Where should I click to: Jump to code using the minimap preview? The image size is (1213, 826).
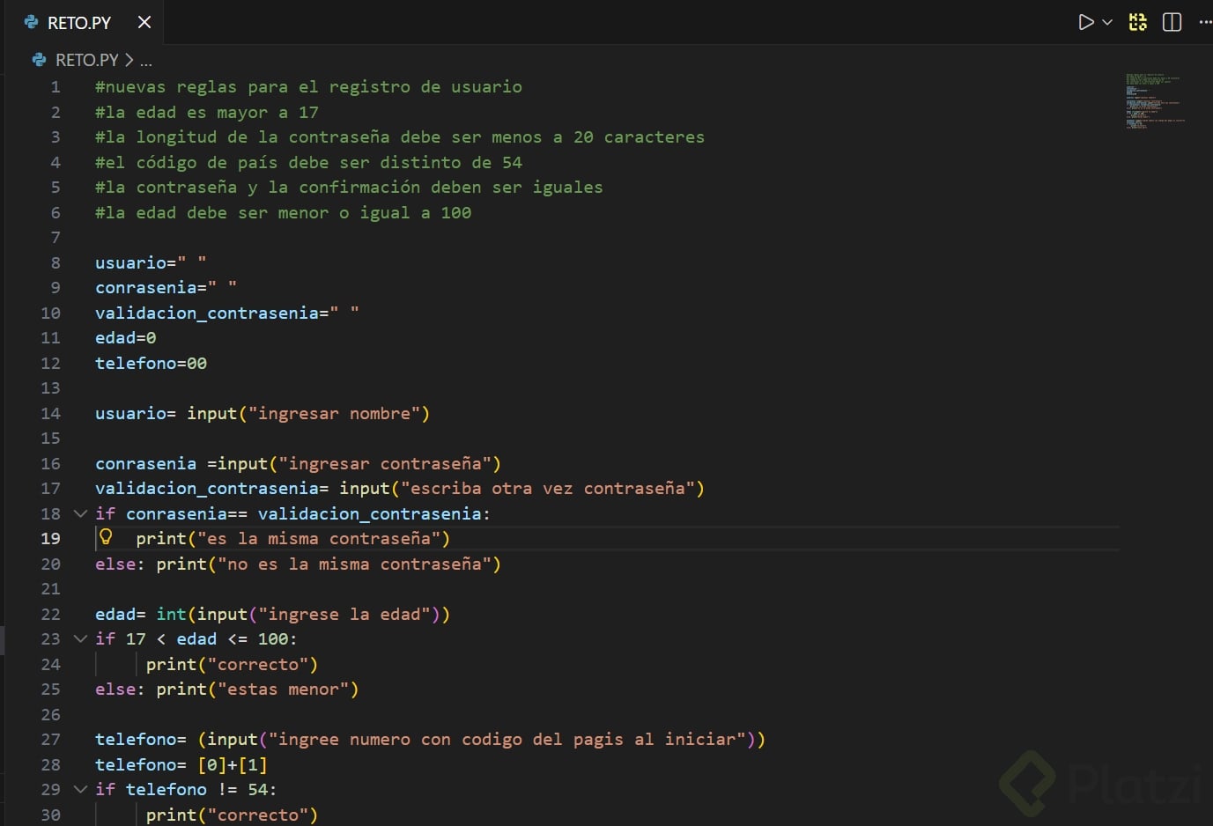[1154, 102]
